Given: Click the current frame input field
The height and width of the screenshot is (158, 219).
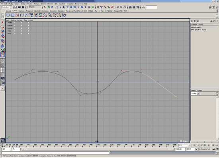Looking at the screenshot, I should 183,145.
